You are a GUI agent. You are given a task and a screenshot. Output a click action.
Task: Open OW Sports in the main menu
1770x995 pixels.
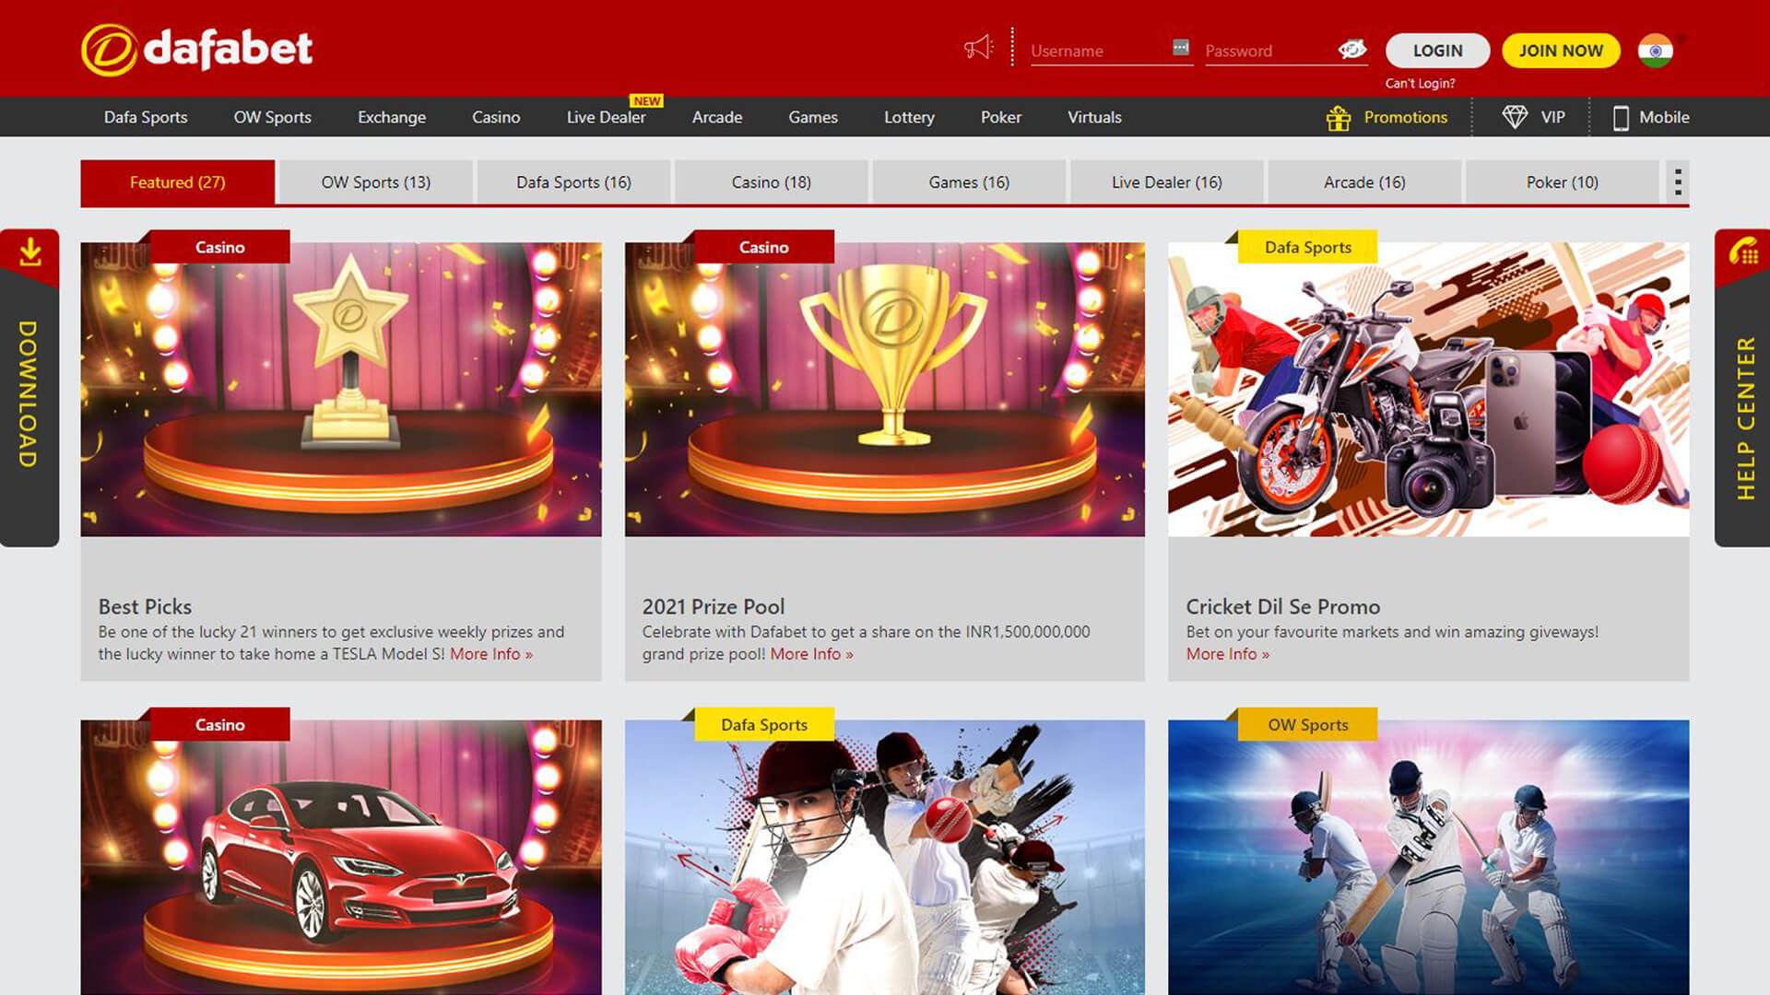coord(272,117)
